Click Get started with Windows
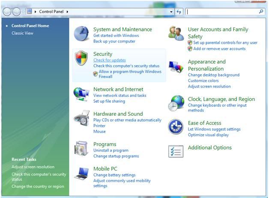Screen dimensions: 269x198 point(116,36)
